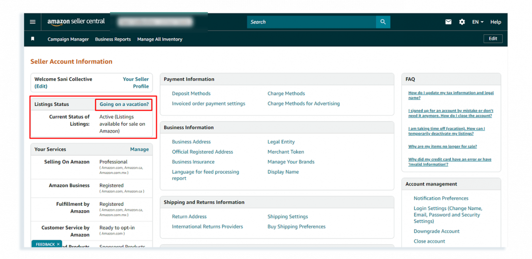Open FAQ about closing account signed up by mistake
The width and height of the screenshot is (532, 259).
coord(451,113)
